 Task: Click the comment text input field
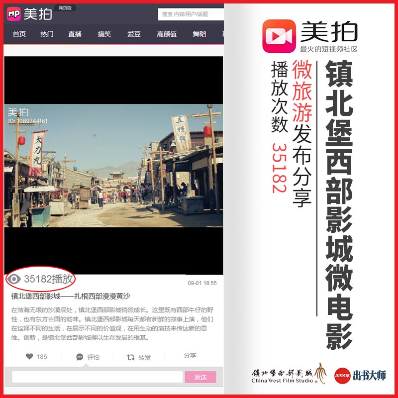(x=97, y=377)
